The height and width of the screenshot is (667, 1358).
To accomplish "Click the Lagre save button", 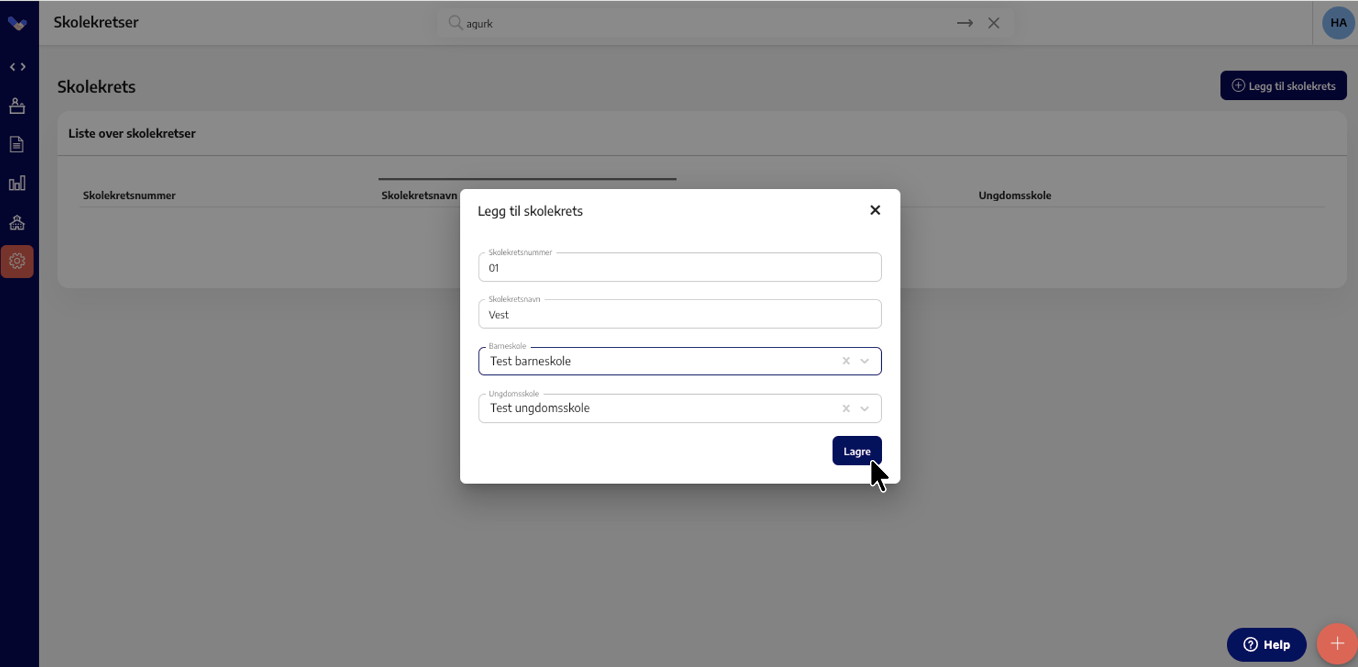I will [x=856, y=451].
